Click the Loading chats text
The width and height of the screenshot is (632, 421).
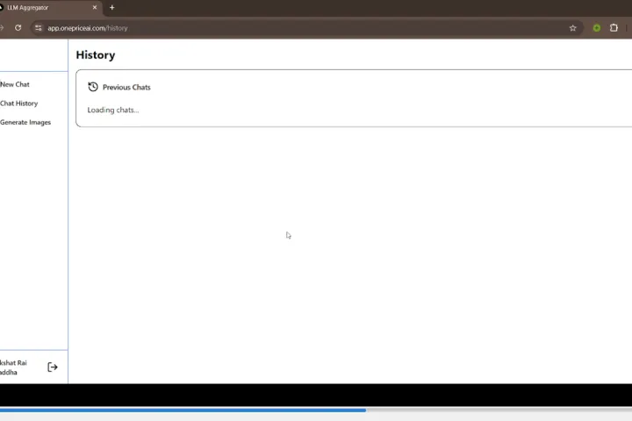tap(113, 111)
